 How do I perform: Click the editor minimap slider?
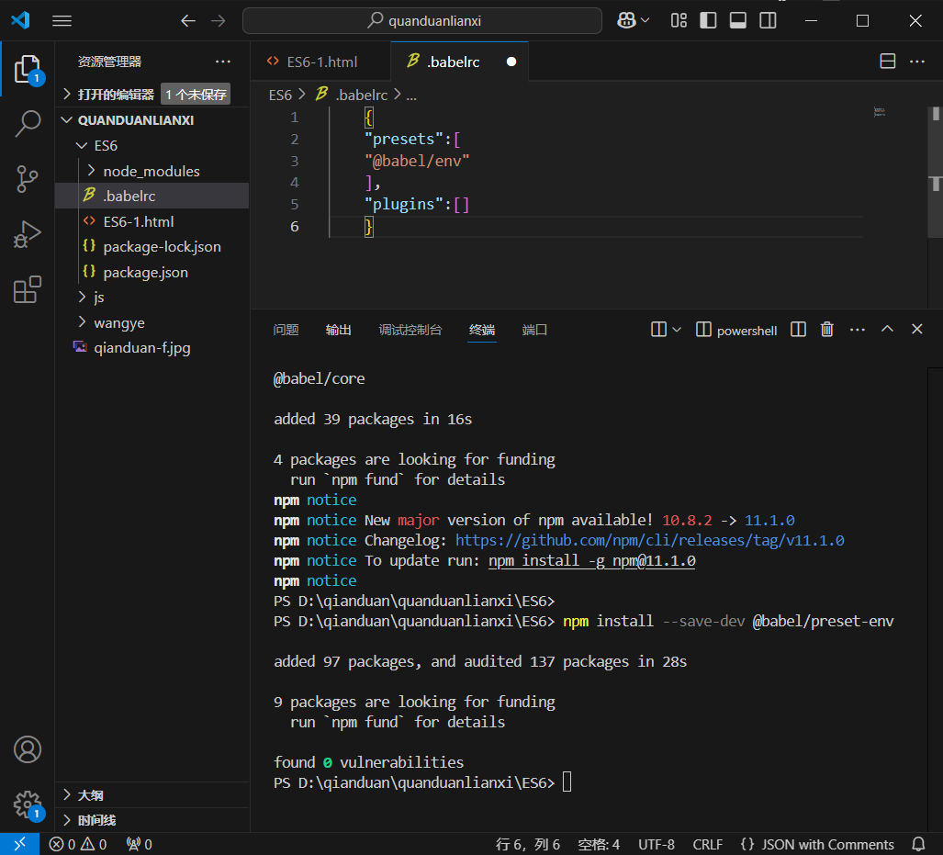[x=879, y=112]
